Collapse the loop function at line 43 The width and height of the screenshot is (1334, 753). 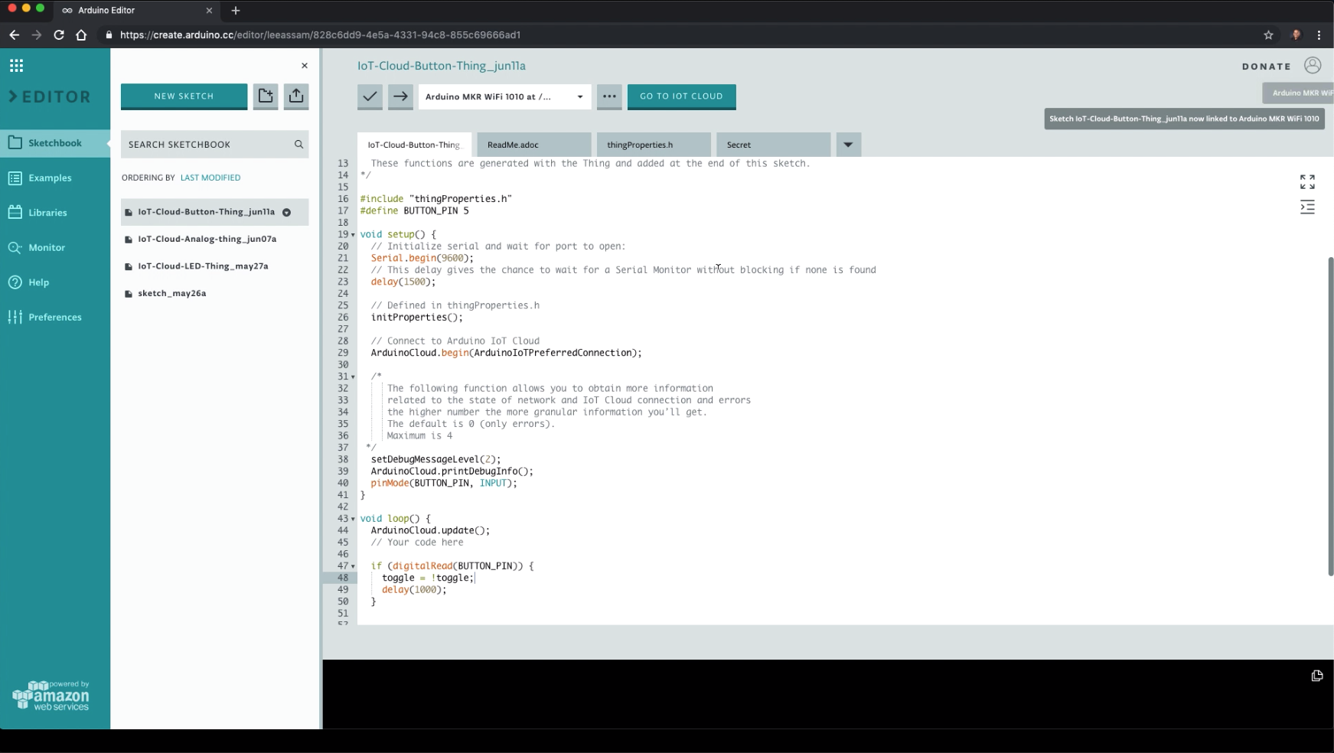(353, 519)
